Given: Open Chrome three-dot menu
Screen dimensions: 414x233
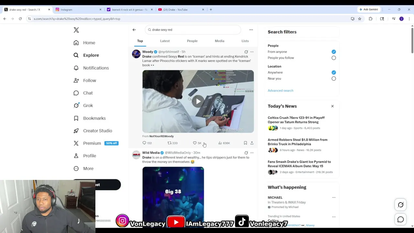Looking at the screenshot, I should (409, 19).
